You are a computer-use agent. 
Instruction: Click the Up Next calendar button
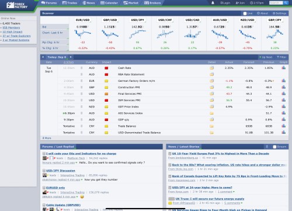coord(266,57)
